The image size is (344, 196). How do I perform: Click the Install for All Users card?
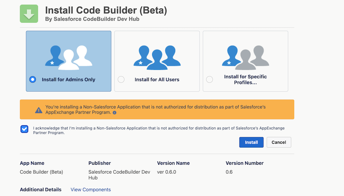[157, 61]
